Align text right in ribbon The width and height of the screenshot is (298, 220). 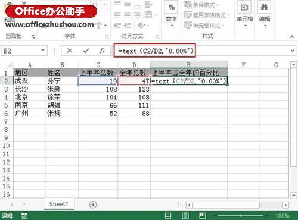[137, 15]
